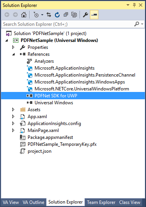Screen dimensions: 146x207
Task: Click the Back navigation arrow icon
Action: point(7,15)
